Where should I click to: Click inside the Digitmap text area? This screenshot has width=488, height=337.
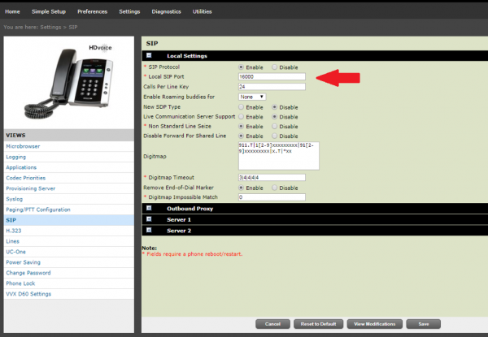click(x=278, y=156)
